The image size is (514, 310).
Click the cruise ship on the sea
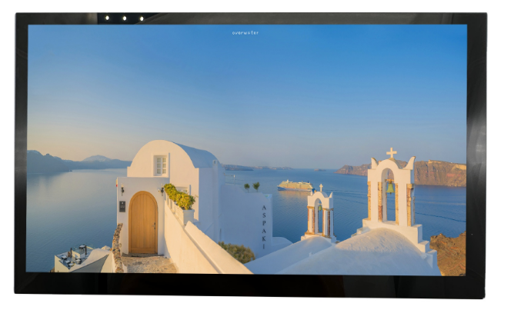295,185
